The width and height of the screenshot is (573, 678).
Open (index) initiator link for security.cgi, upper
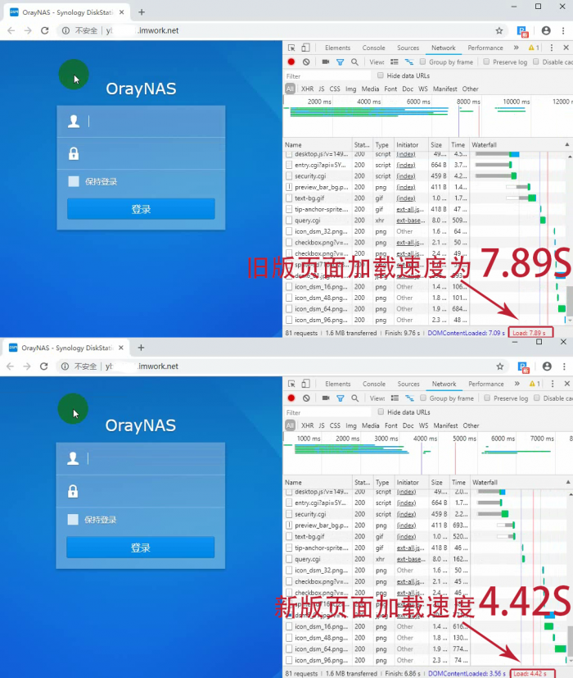click(x=406, y=176)
